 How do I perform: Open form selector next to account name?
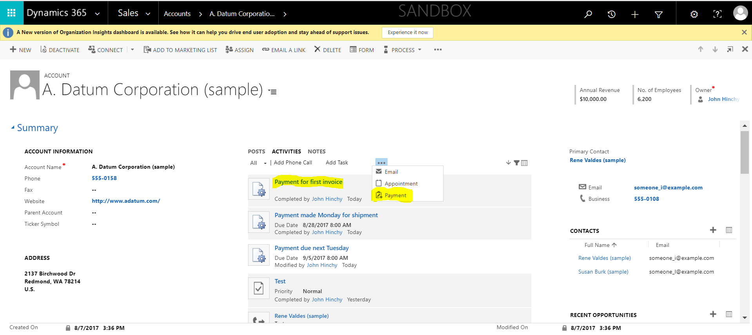[272, 92]
